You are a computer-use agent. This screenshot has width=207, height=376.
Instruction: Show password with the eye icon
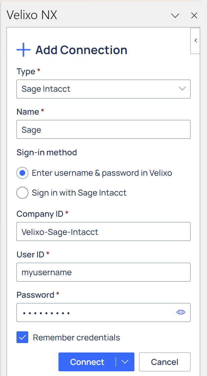click(x=180, y=312)
